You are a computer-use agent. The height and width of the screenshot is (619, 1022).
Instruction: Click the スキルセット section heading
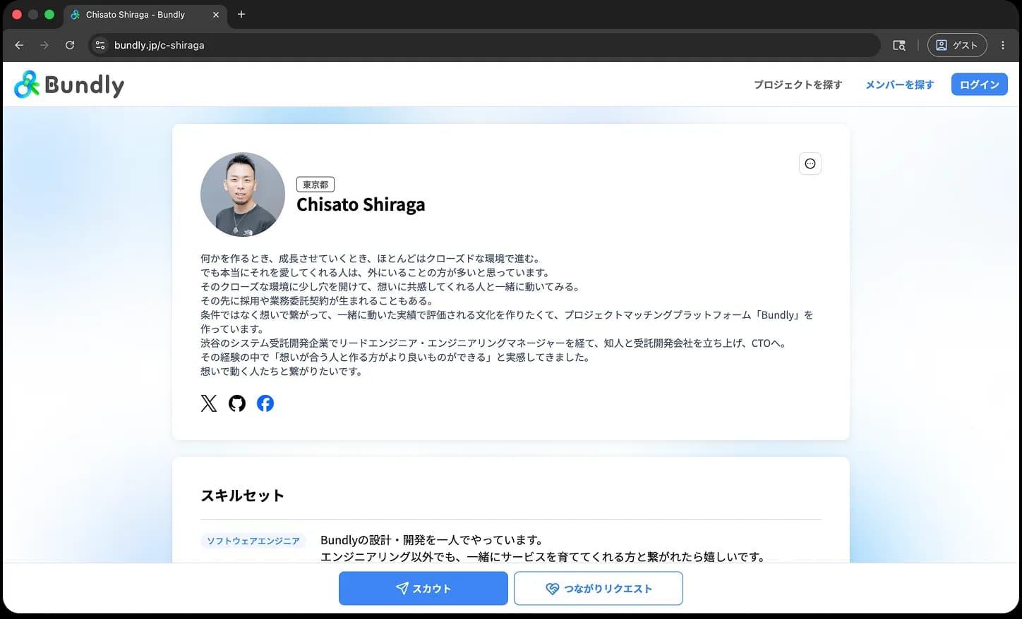pyautogui.click(x=243, y=496)
